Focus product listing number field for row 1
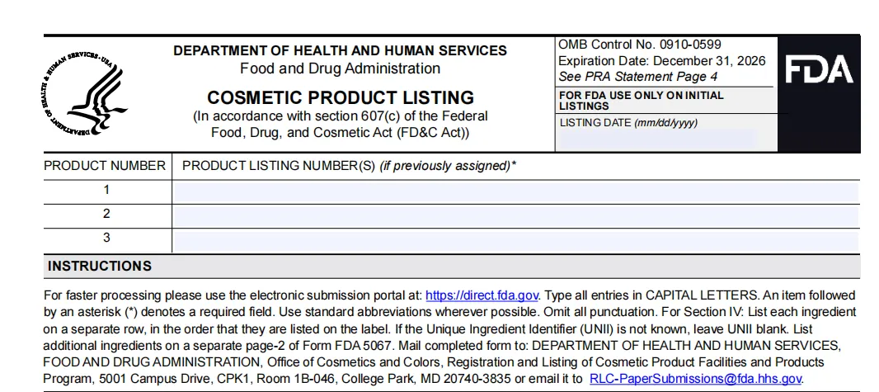The image size is (879, 392). pos(515,192)
